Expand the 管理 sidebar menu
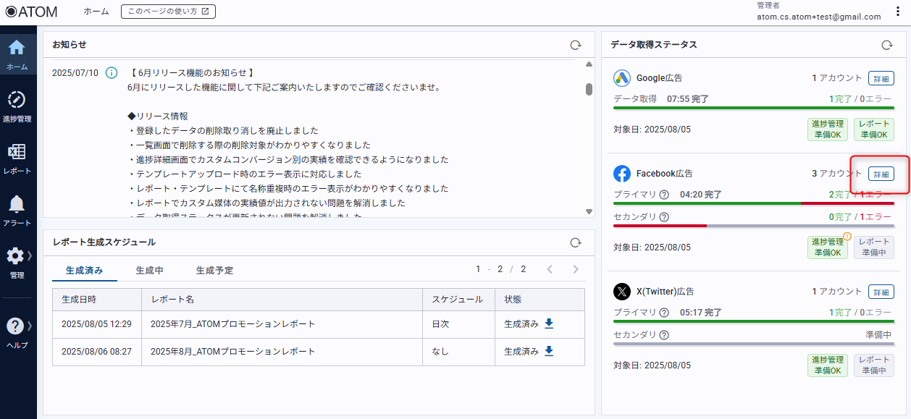This screenshot has width=911, height=419. [x=17, y=258]
